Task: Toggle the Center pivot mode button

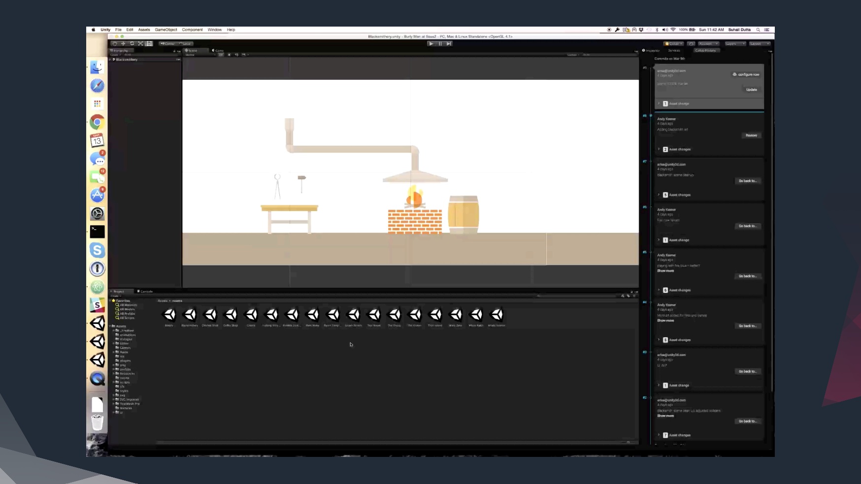Action: [168, 44]
